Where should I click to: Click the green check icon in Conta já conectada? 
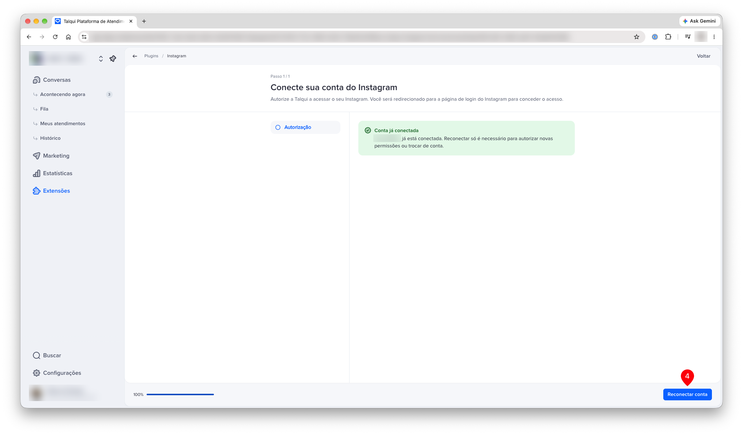(x=368, y=130)
